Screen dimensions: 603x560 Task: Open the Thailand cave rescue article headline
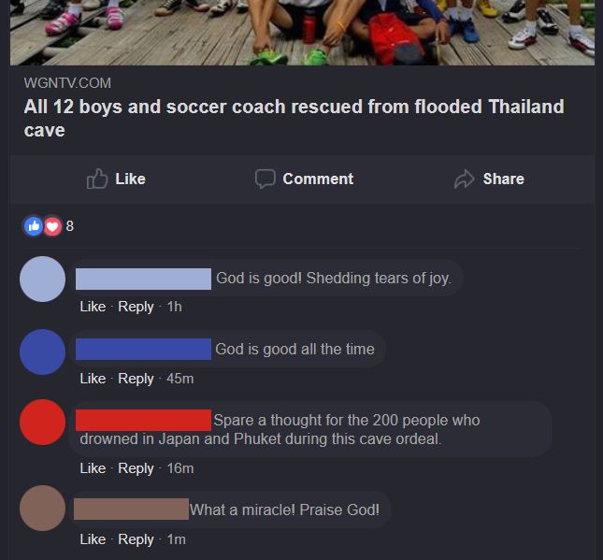tap(294, 118)
